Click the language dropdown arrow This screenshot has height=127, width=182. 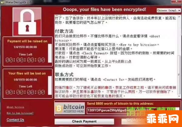pos(179,10)
